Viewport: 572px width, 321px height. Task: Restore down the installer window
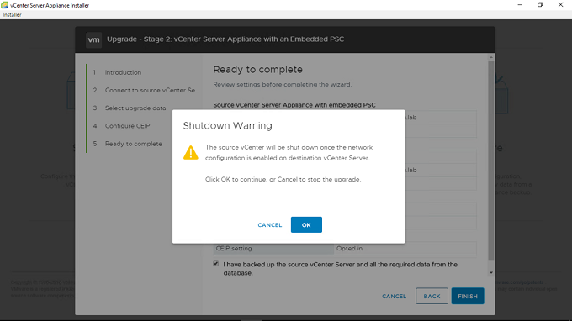pyautogui.click(x=540, y=5)
